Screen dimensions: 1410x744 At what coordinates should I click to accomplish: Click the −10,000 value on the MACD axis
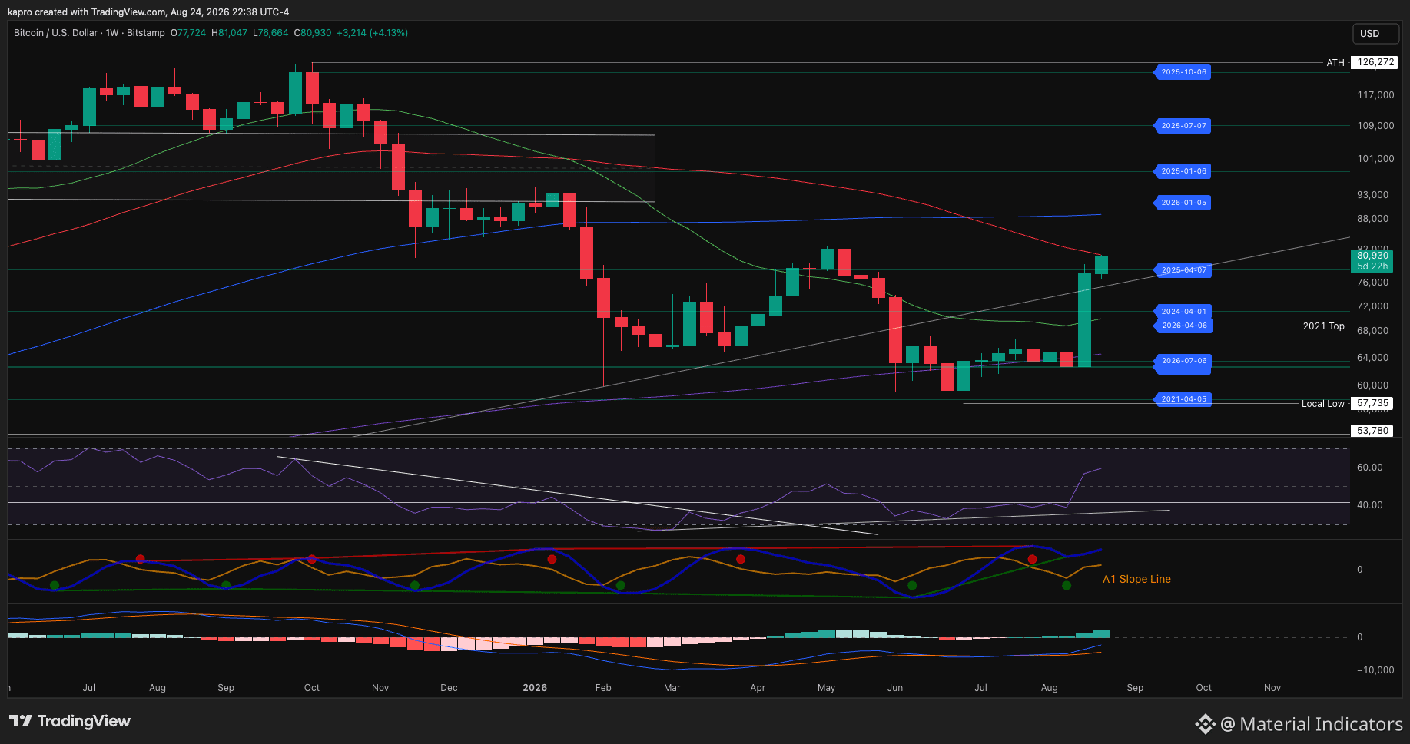[1375, 670]
